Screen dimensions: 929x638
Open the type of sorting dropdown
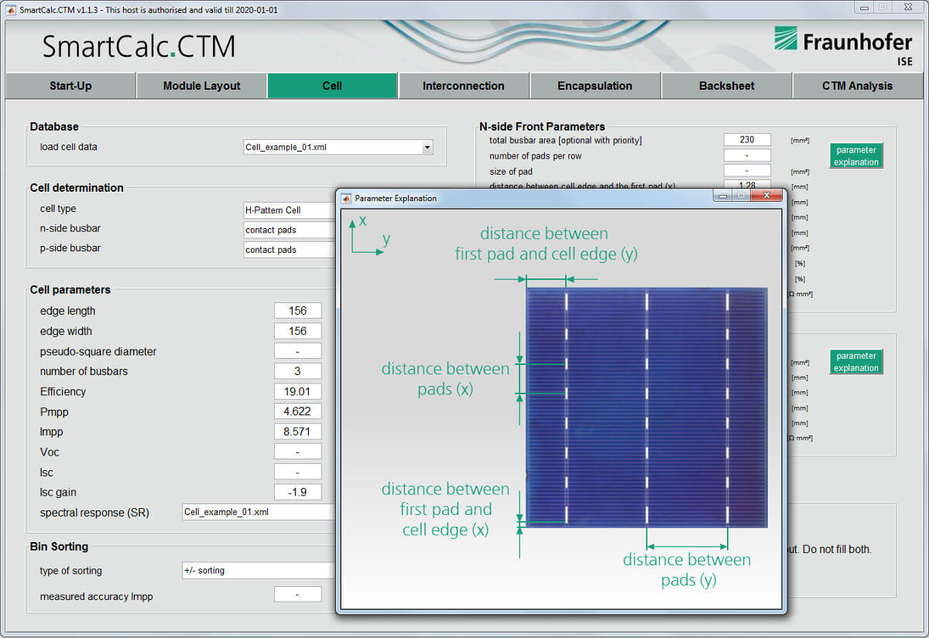tap(259, 571)
